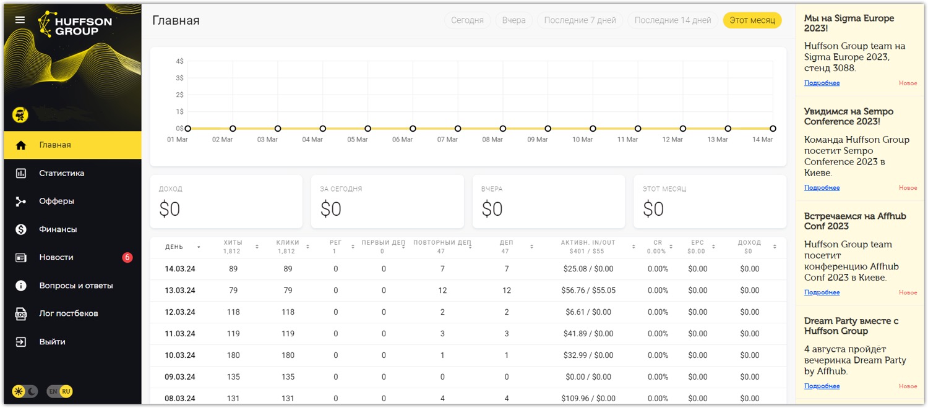928x408 pixels.
Task: Click the log file icon for Лог постбеков
Action: tap(21, 313)
